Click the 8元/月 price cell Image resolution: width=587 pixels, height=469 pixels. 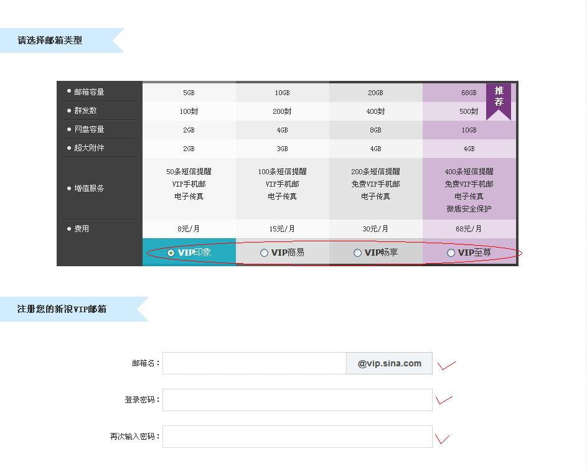click(x=189, y=229)
